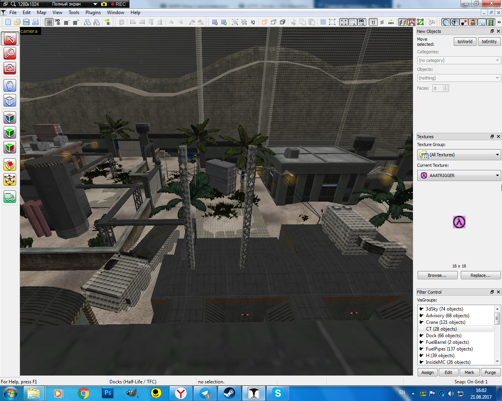Screen dimensions: 502x401
Task: Show hidden system tray icons
Action: pyautogui.click(x=413, y=393)
